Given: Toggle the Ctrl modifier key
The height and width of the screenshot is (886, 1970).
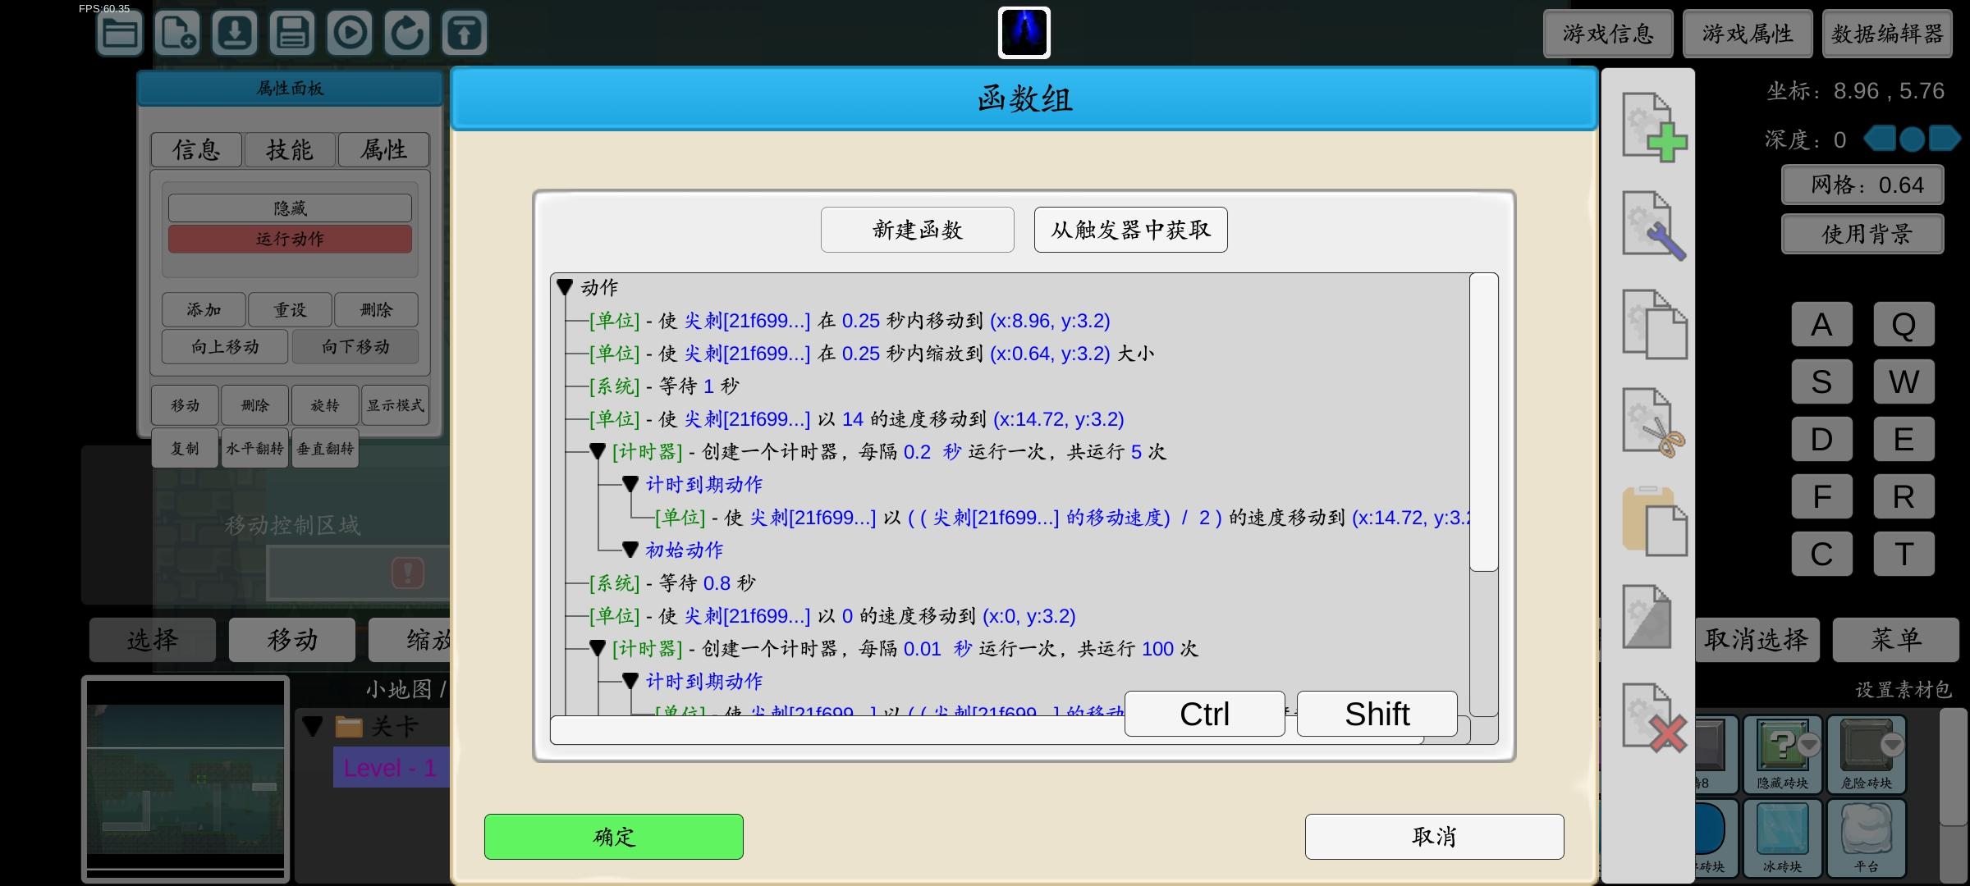Looking at the screenshot, I should pyautogui.click(x=1204, y=714).
